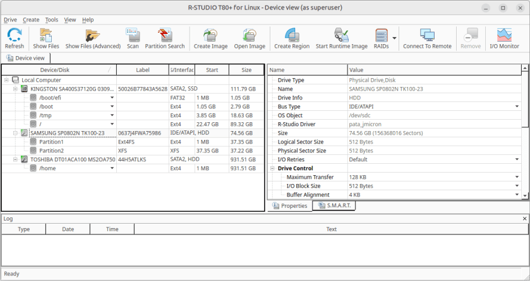Click the Refresh toolbar icon

click(x=15, y=35)
